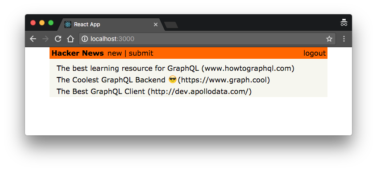Click 'The best learning resource for GraphQL' entry

[x=175, y=68]
